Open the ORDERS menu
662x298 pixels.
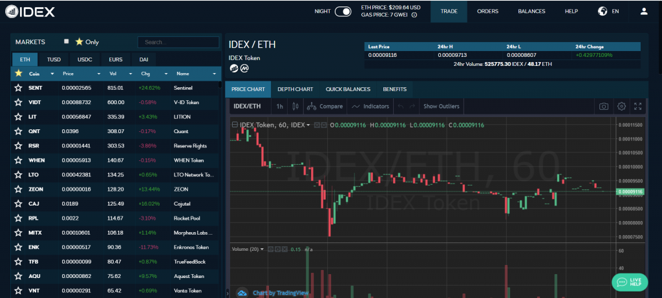(487, 12)
